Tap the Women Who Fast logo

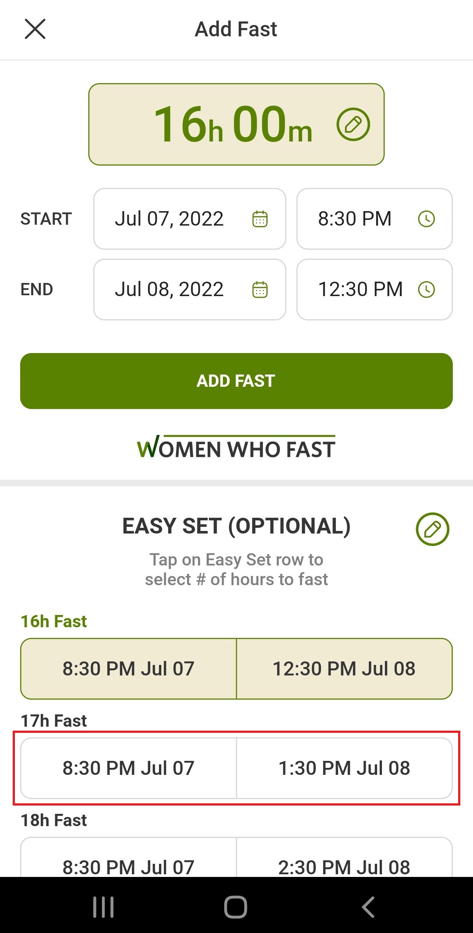[x=236, y=448]
